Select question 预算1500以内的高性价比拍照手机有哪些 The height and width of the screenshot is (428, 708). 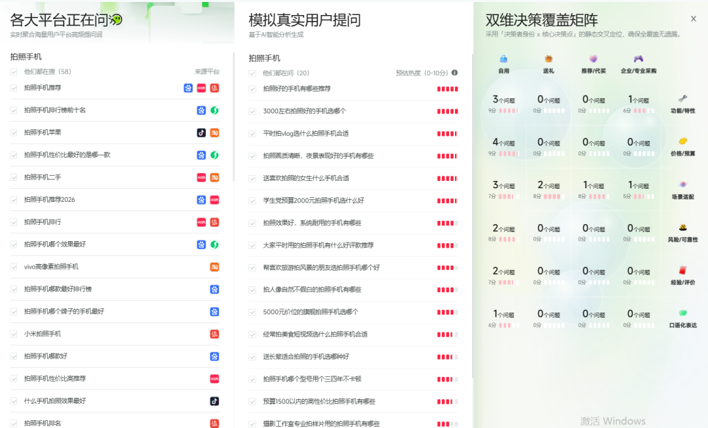(319, 401)
